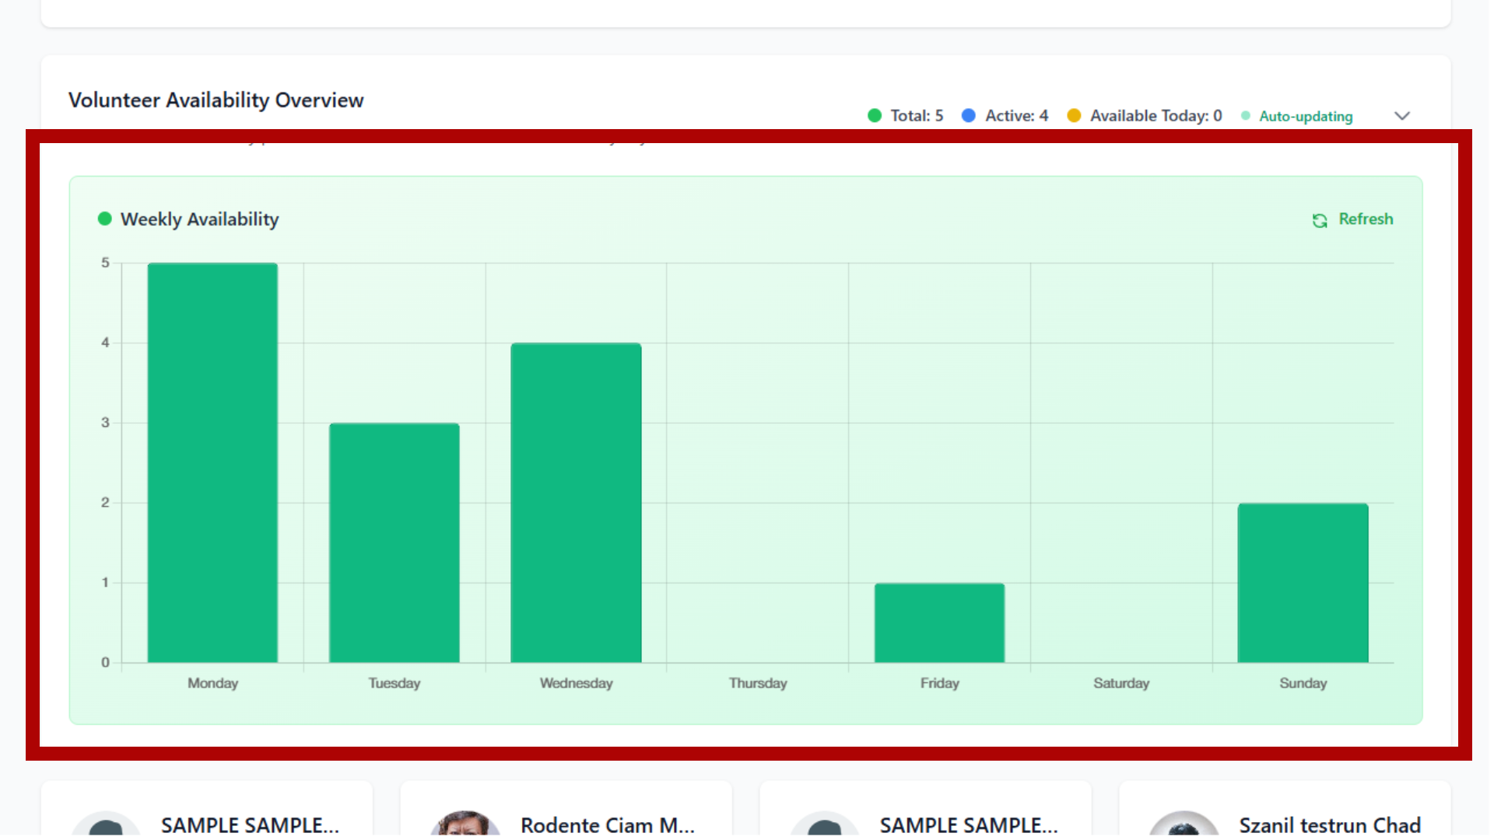Select the Friday availability bar
1494x840 pixels.
pyautogui.click(x=939, y=622)
